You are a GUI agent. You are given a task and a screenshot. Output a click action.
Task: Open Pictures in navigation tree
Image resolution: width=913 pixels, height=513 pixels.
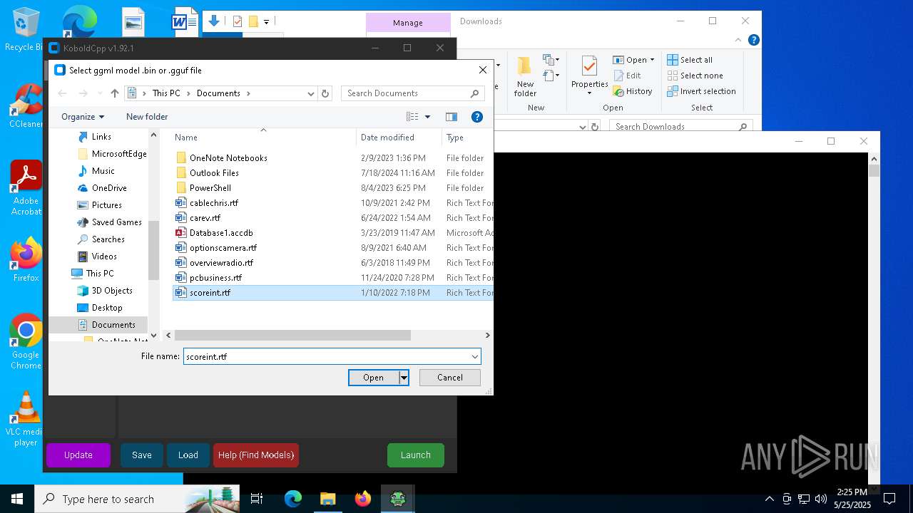click(106, 205)
